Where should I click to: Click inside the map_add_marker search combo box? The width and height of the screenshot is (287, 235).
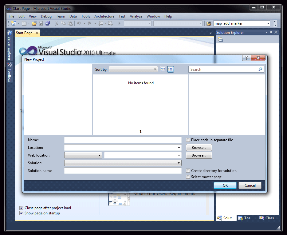pyautogui.click(x=240, y=23)
